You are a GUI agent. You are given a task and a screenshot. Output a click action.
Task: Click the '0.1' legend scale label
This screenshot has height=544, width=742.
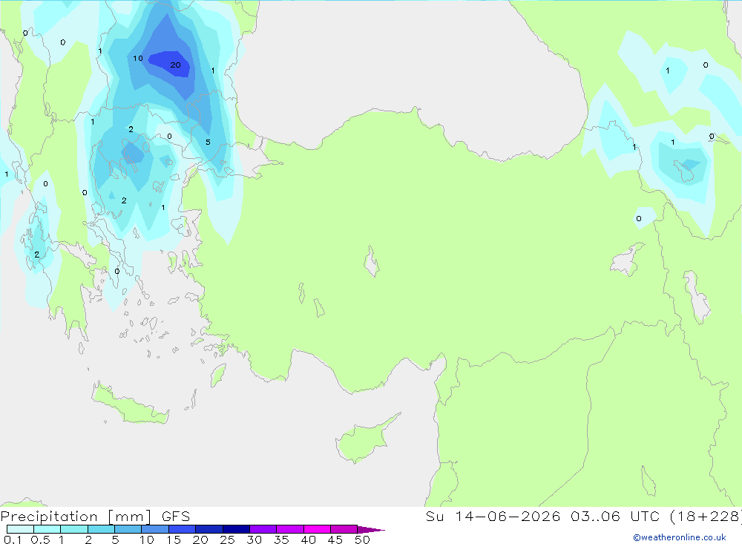click(13, 540)
